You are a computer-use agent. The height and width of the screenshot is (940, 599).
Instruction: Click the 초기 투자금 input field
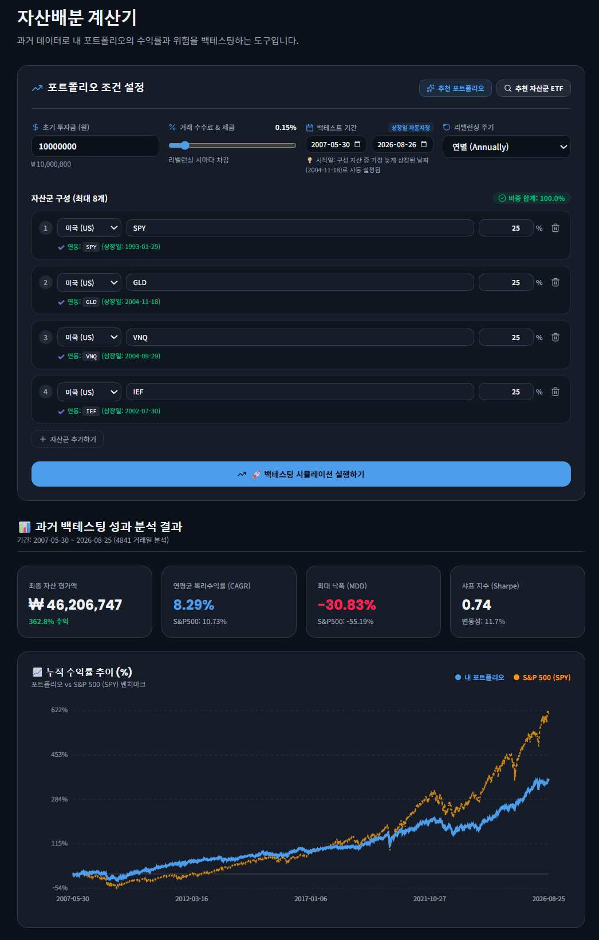pyautogui.click(x=95, y=146)
